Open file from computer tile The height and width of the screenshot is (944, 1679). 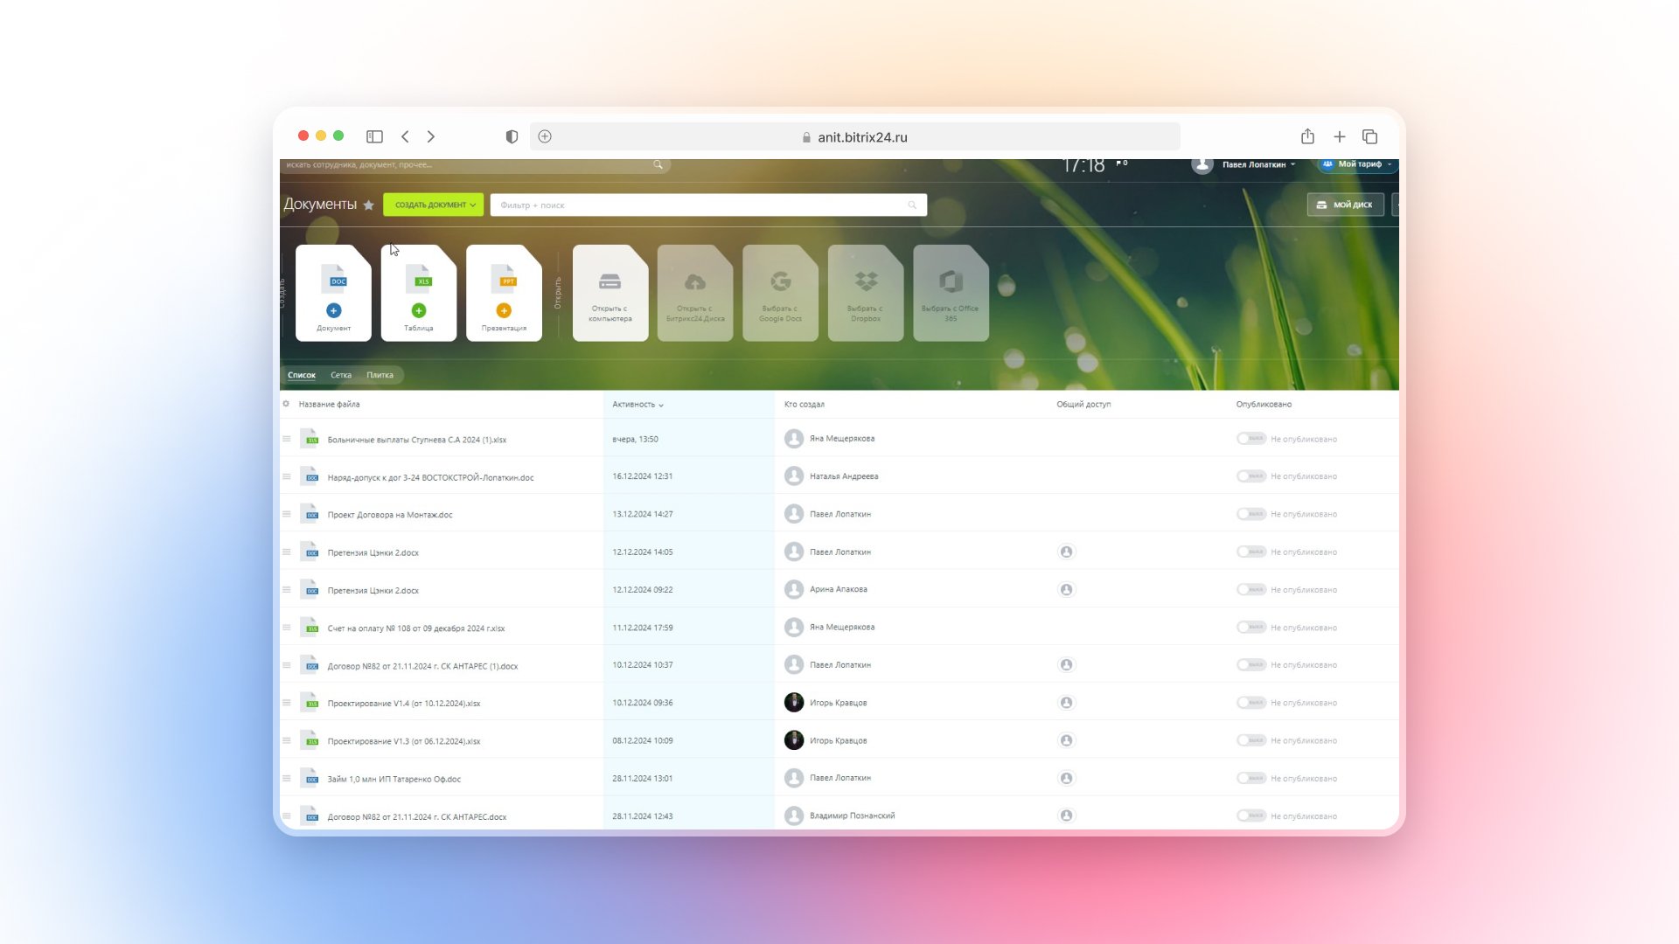610,293
